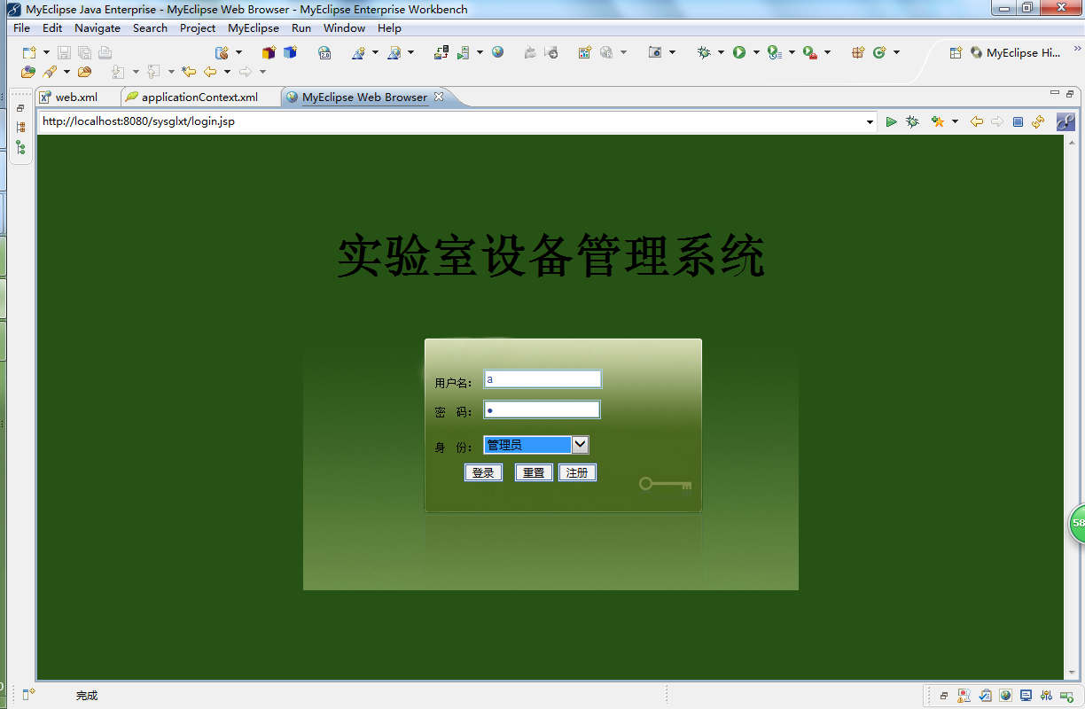Open the camera snapshot dropdown arrow

coord(673,53)
